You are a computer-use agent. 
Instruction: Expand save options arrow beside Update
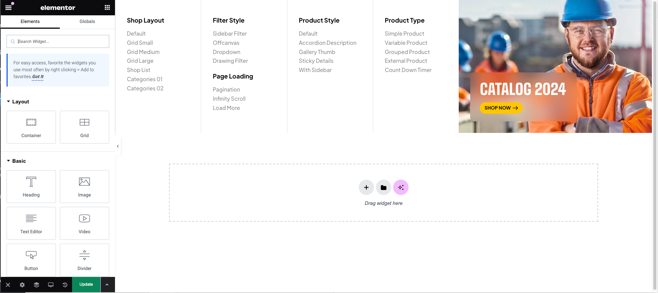coord(107,285)
